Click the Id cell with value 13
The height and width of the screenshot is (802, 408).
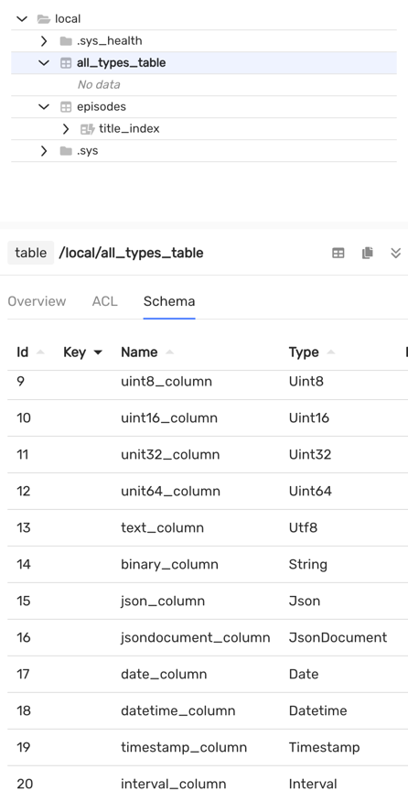click(24, 528)
